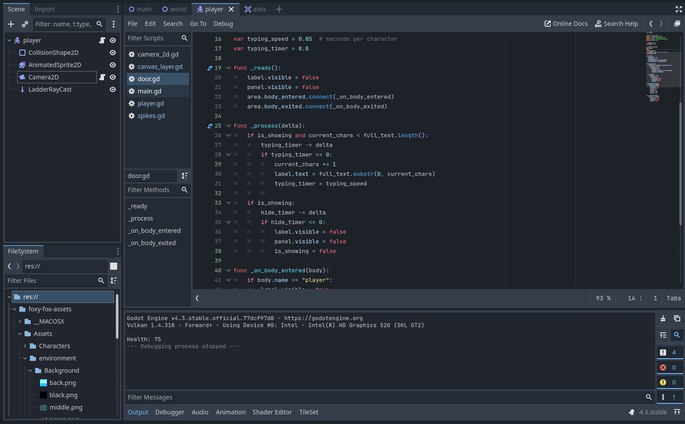Open script attached to Camera2D node
685x424 pixels.
(102, 77)
